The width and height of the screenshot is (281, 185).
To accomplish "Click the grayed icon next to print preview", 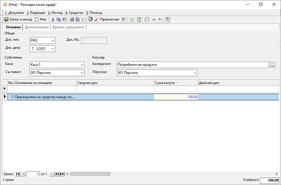I will (x=84, y=19).
